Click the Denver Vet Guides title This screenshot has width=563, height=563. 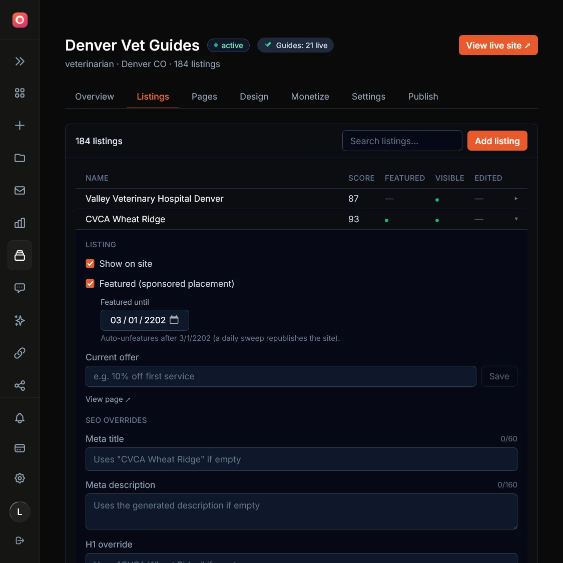click(x=132, y=45)
